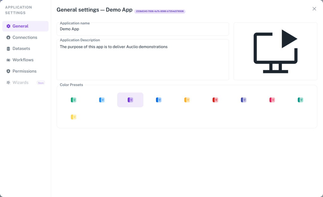Screen dimensions: 323x197
Task: Choose the orange color preset
Action: 187,100
